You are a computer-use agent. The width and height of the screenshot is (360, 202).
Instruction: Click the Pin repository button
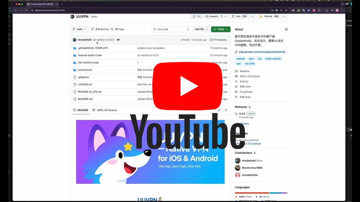[197, 16]
